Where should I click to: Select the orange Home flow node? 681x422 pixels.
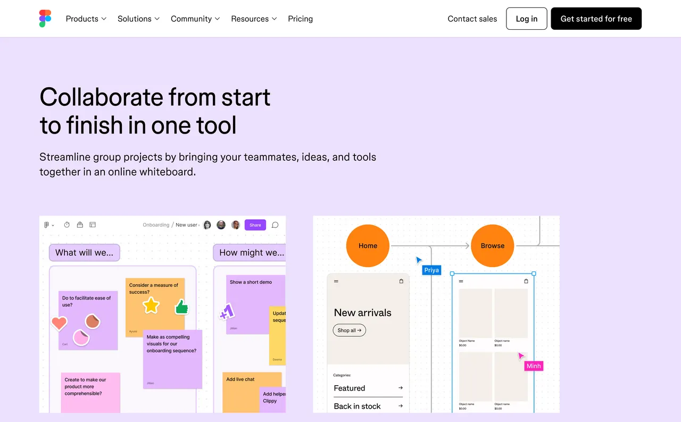[x=368, y=245]
